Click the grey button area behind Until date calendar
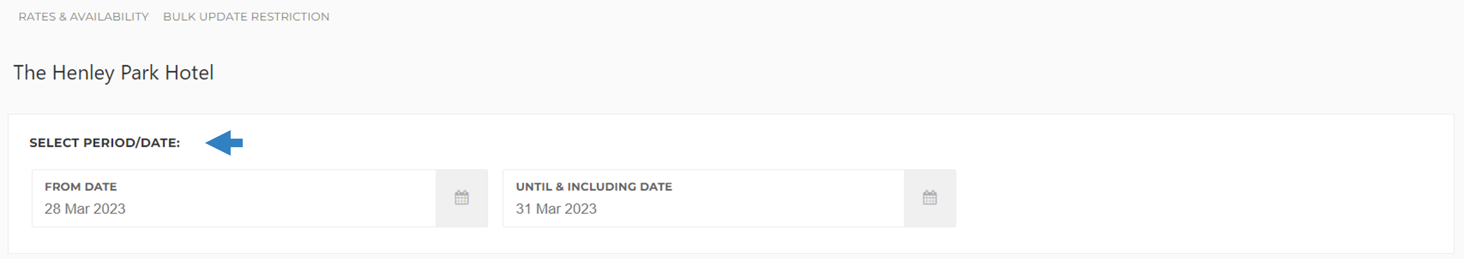The width and height of the screenshot is (1464, 259). tap(930, 198)
